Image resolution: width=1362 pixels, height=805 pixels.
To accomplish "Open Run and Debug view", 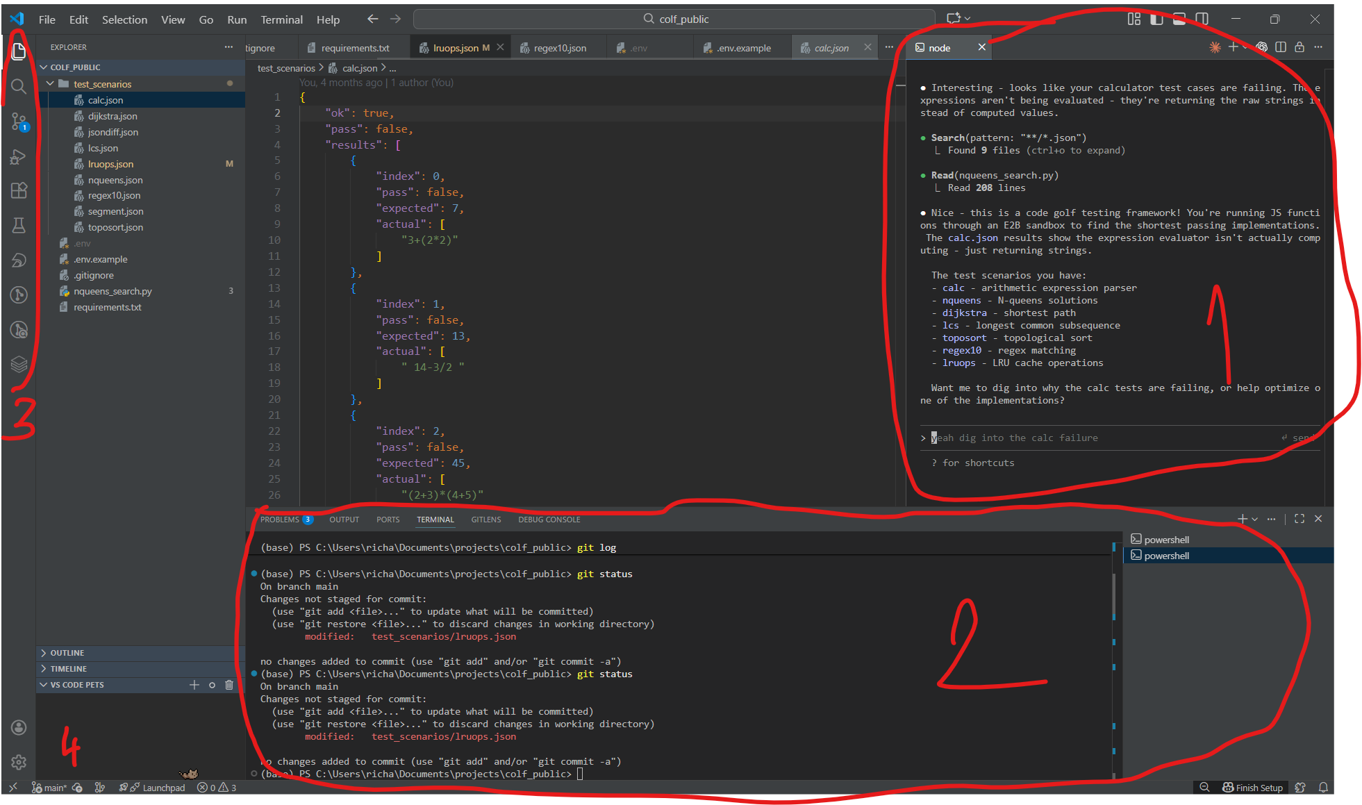I will (x=19, y=157).
